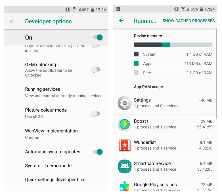
Task: Tap System 1.4 GB of RAM row
Action: [x=173, y=54]
